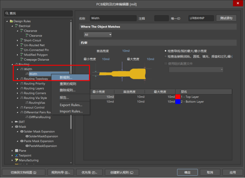Select 检查导线/弧的最大/最小宽度 radio option
The width and height of the screenshot is (245, 178).
click(x=166, y=51)
